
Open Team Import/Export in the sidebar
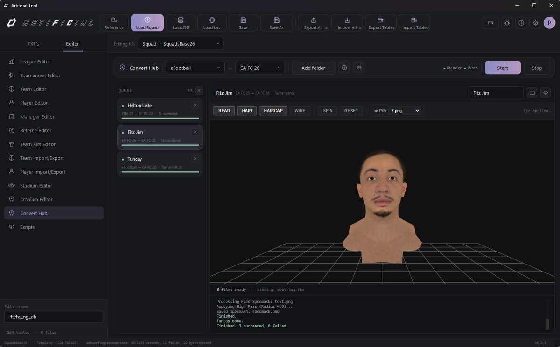coord(54,158)
